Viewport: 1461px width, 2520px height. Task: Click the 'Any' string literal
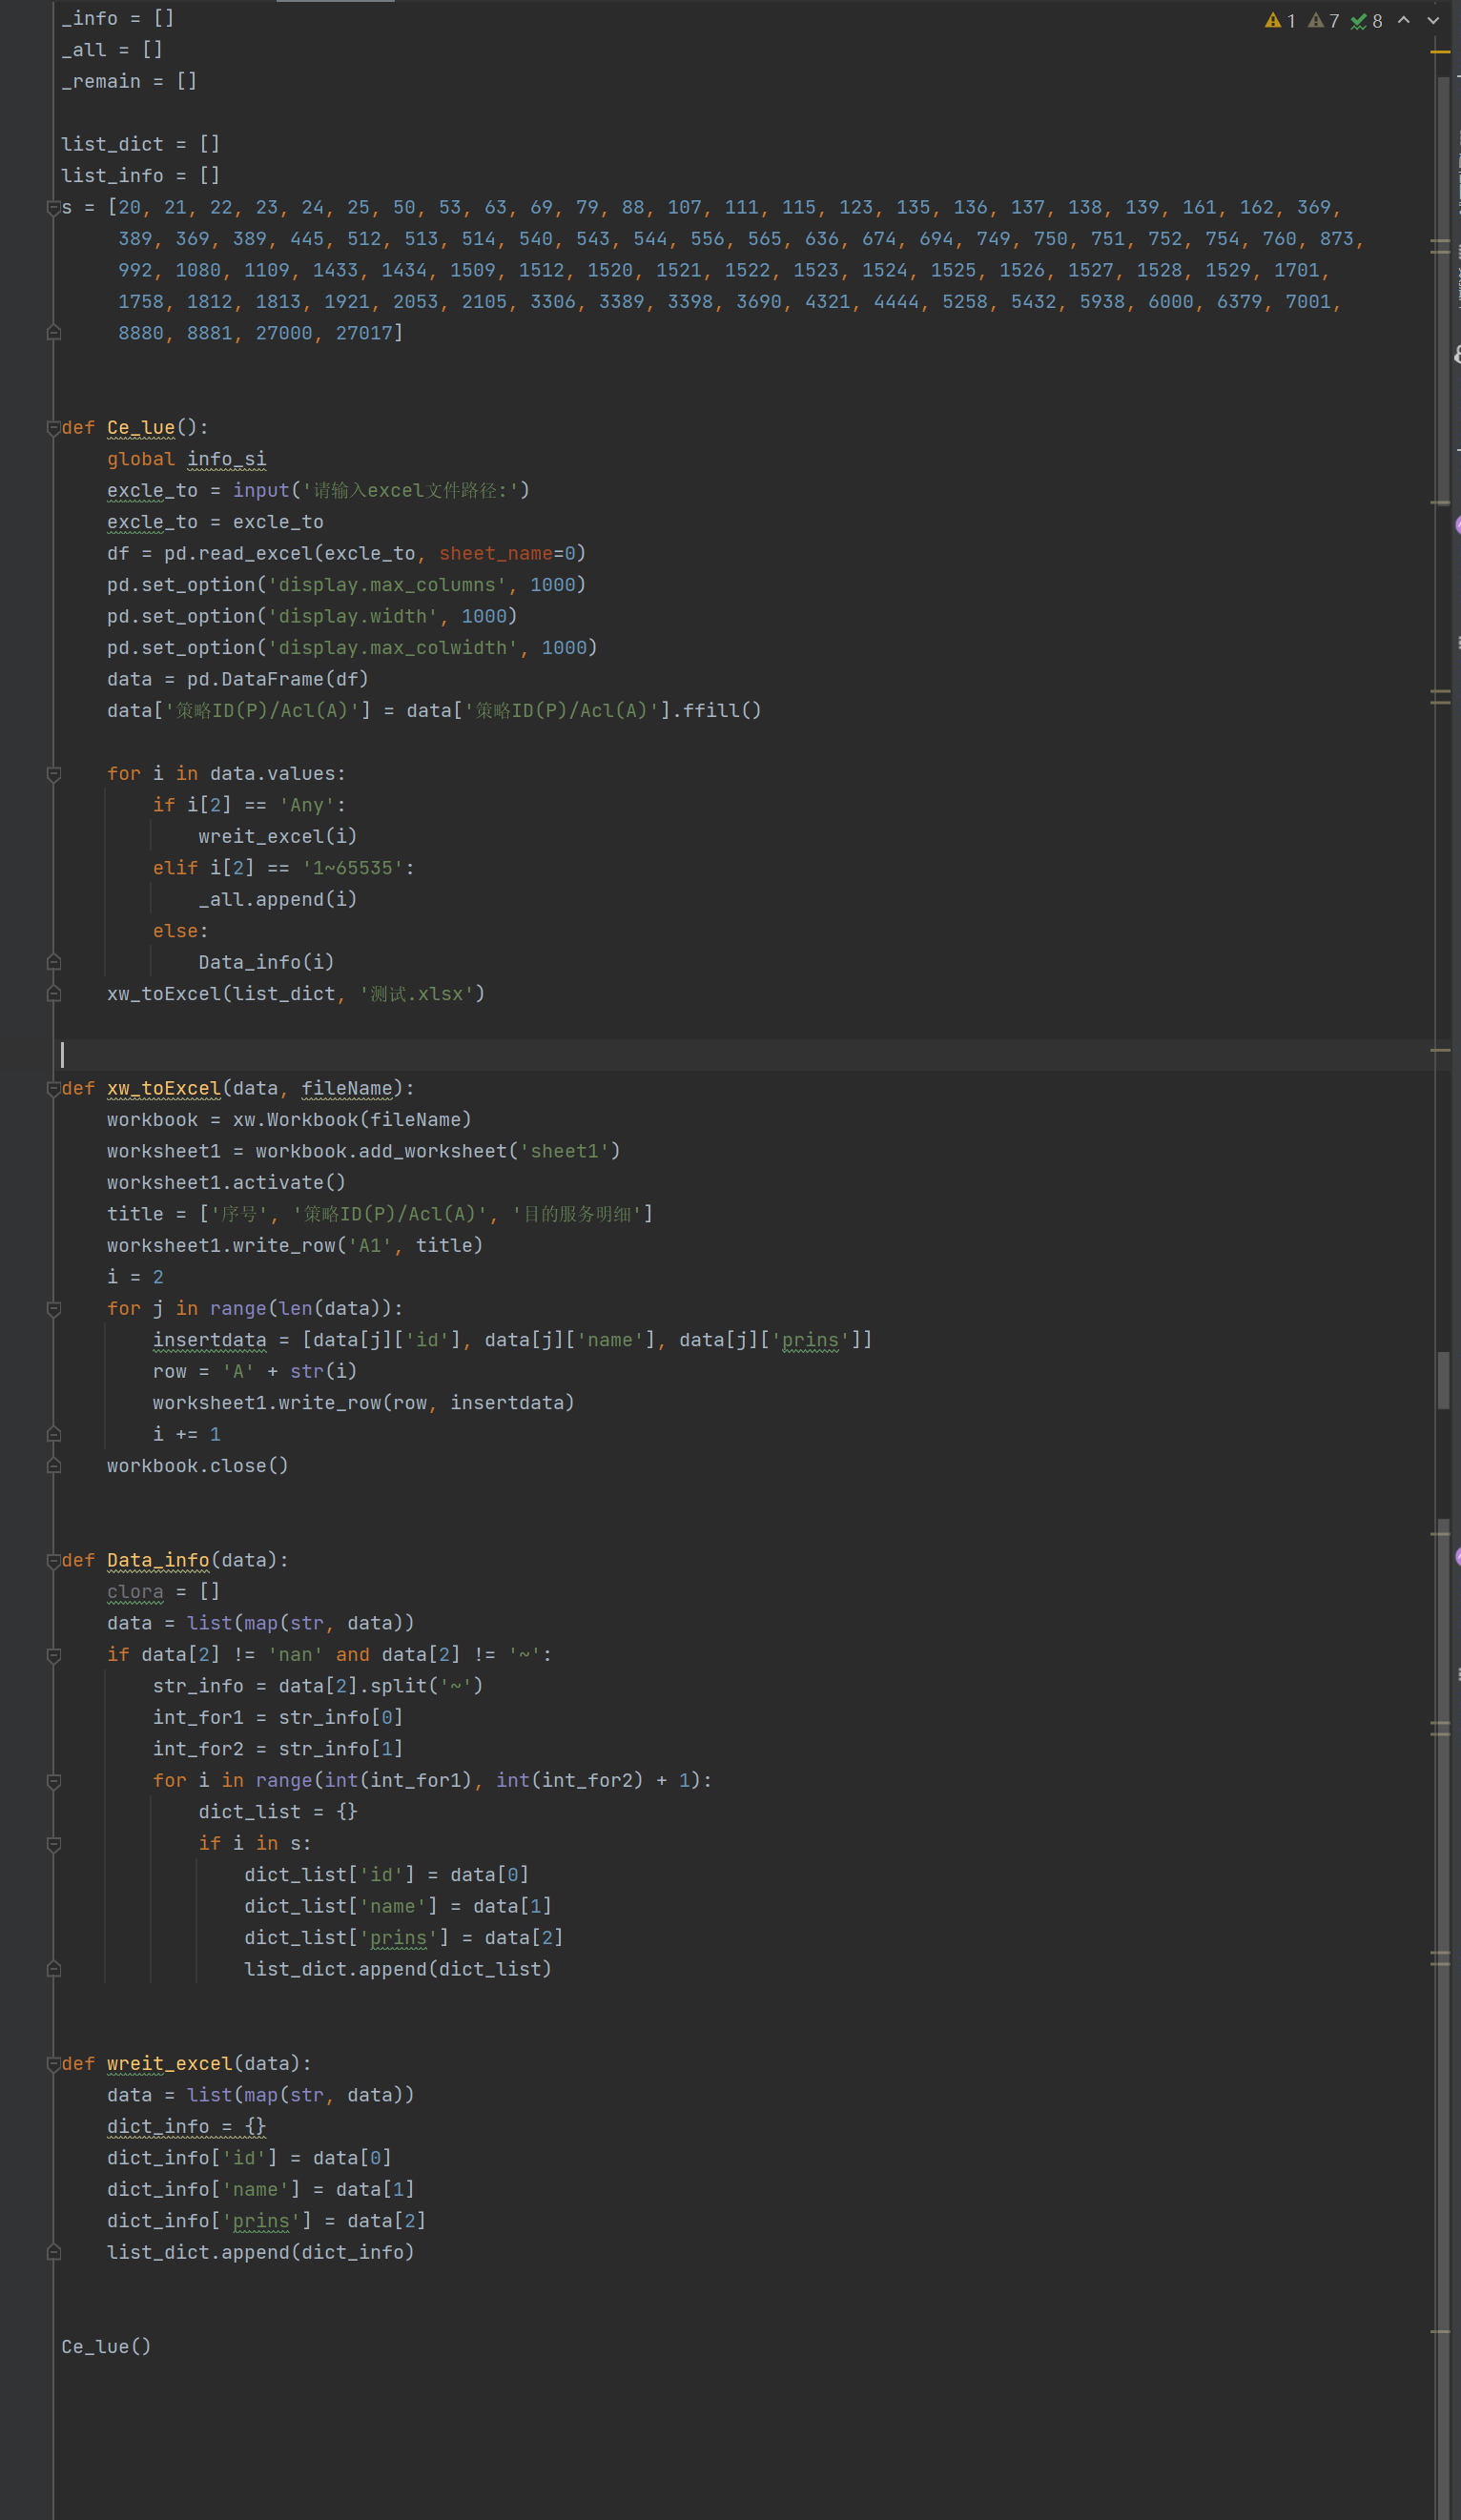(x=307, y=806)
